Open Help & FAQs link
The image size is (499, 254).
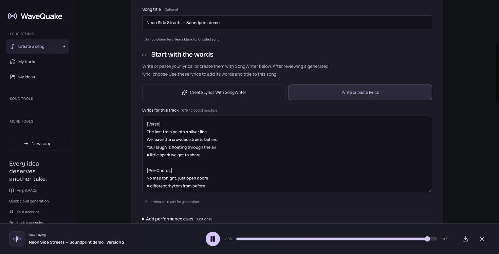tap(23, 191)
